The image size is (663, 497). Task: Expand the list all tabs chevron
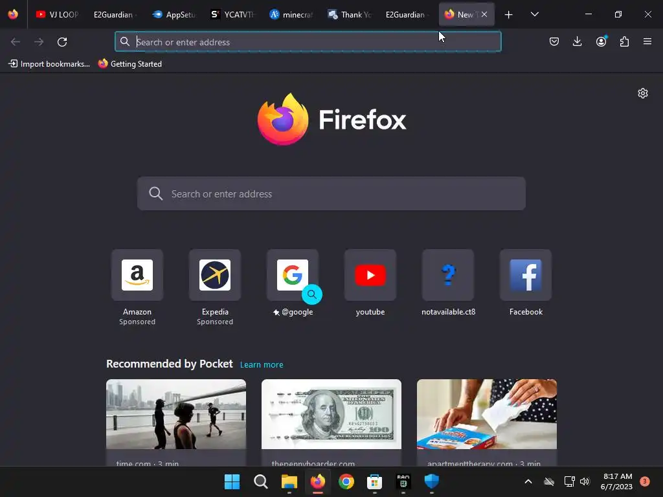534,14
